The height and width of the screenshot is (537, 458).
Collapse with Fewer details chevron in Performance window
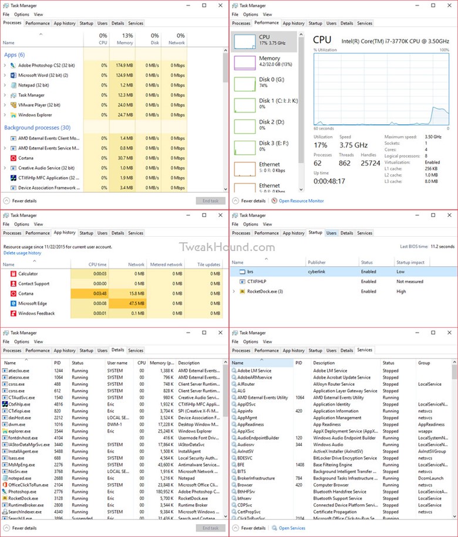pyautogui.click(x=235, y=201)
